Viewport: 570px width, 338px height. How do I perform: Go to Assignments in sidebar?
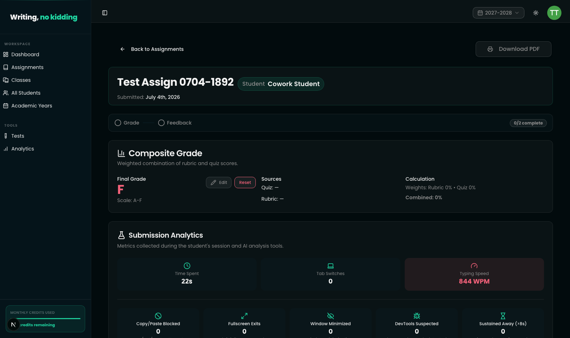(x=45, y=67)
